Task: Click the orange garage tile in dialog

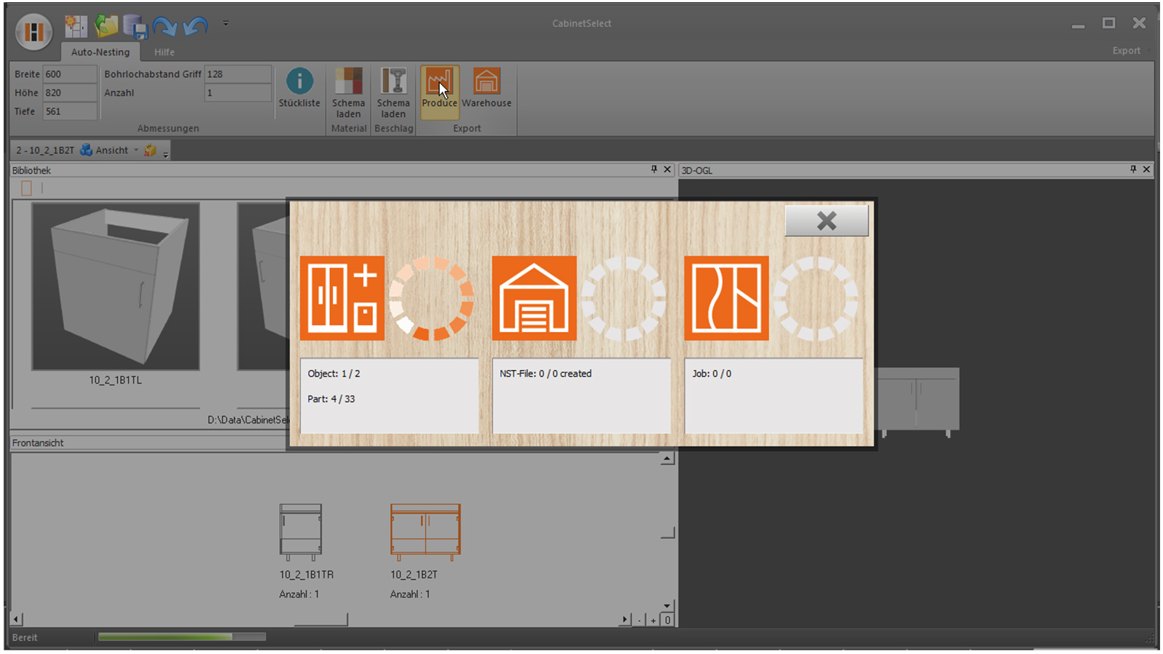Action: click(x=534, y=298)
